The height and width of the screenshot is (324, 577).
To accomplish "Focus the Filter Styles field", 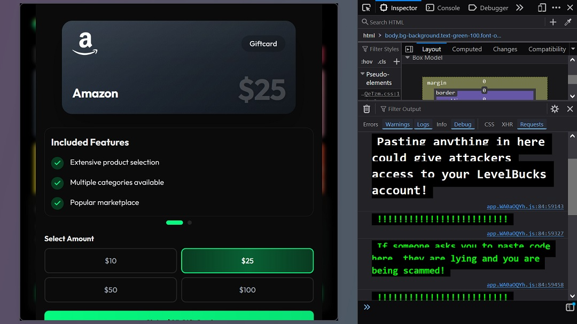I will point(380,49).
